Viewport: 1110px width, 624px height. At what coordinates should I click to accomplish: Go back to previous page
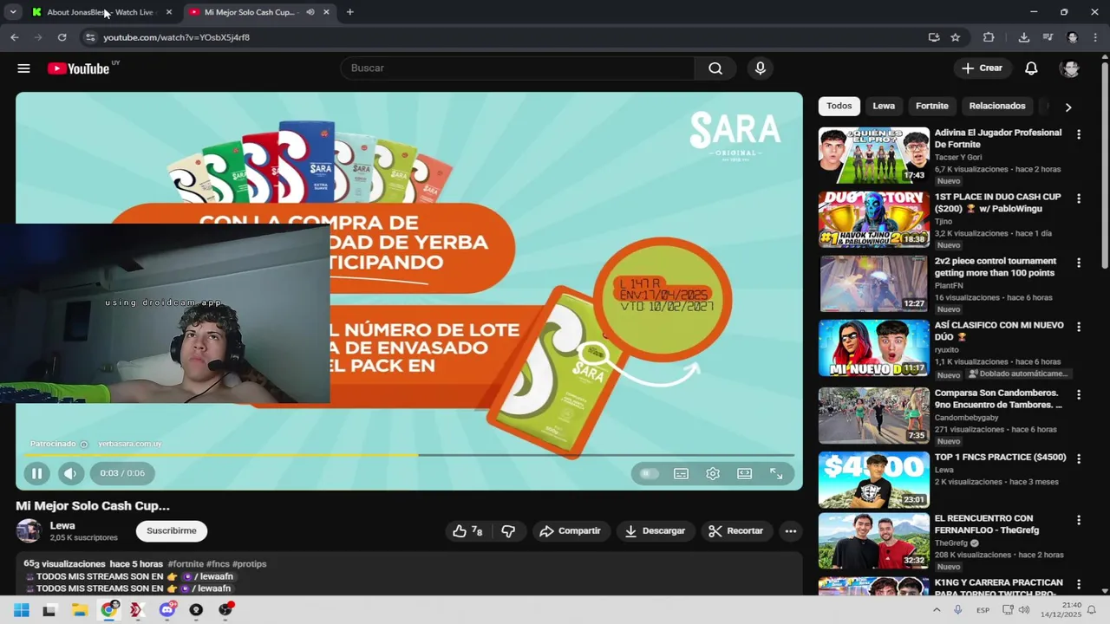tap(15, 37)
